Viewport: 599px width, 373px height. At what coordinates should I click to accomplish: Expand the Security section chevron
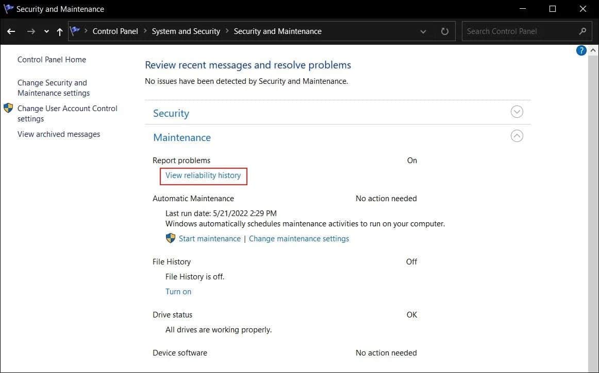(x=517, y=111)
